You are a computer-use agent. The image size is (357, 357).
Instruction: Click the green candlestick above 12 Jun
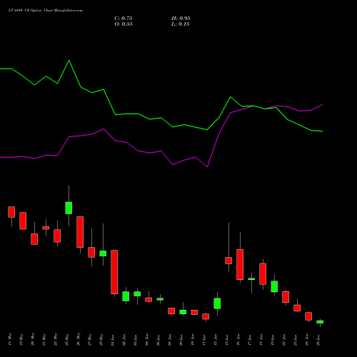[x=217, y=303]
